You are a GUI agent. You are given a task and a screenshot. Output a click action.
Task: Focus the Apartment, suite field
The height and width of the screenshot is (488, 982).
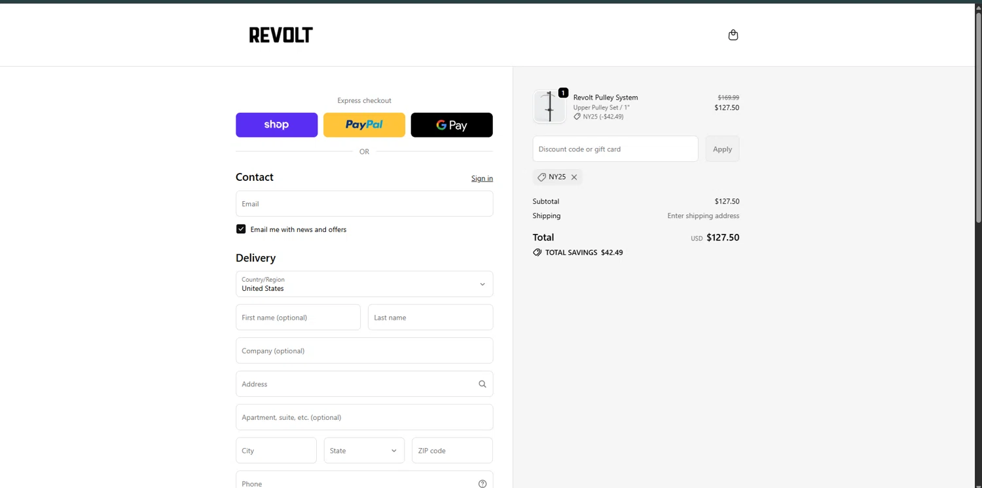pos(364,417)
